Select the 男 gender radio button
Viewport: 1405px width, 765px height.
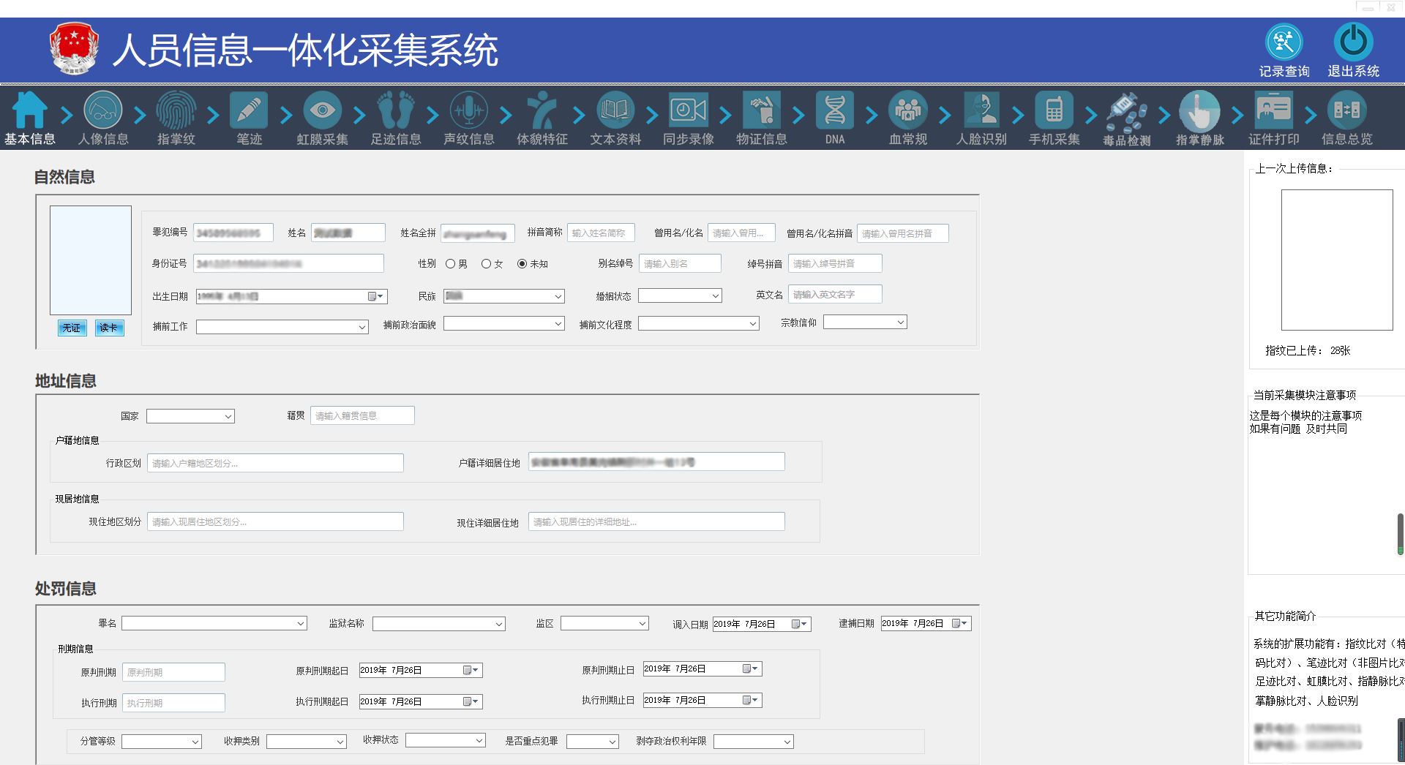coord(451,264)
